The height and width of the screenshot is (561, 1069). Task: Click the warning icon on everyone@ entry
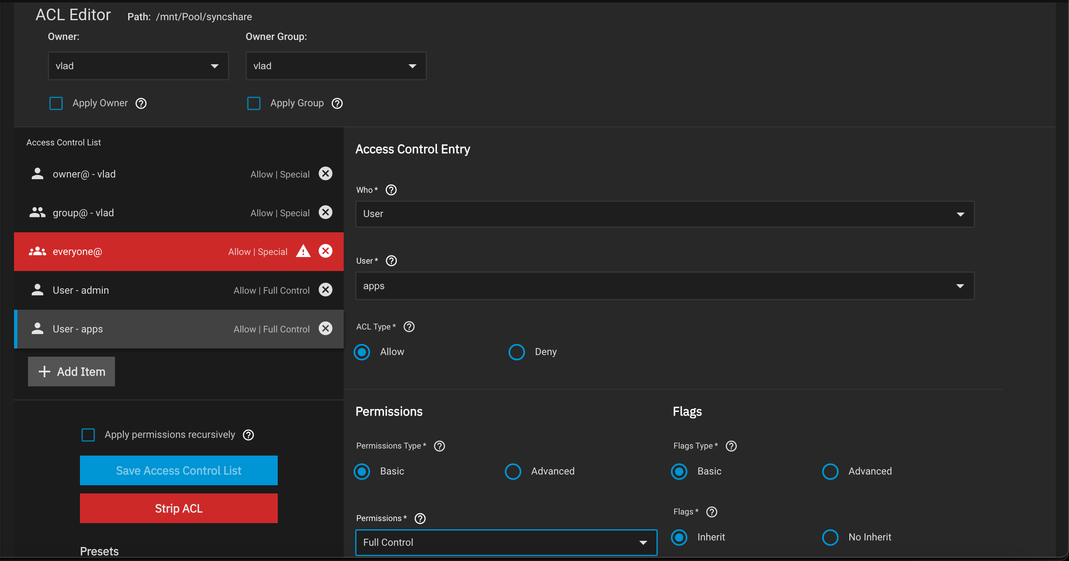coord(303,251)
